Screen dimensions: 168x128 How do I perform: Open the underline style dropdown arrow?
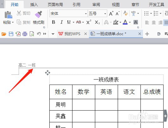73,22
